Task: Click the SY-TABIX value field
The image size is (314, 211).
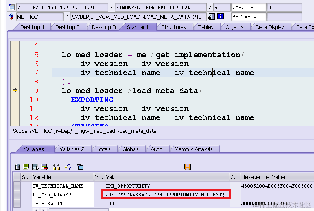Action: pyautogui.click(x=285, y=17)
